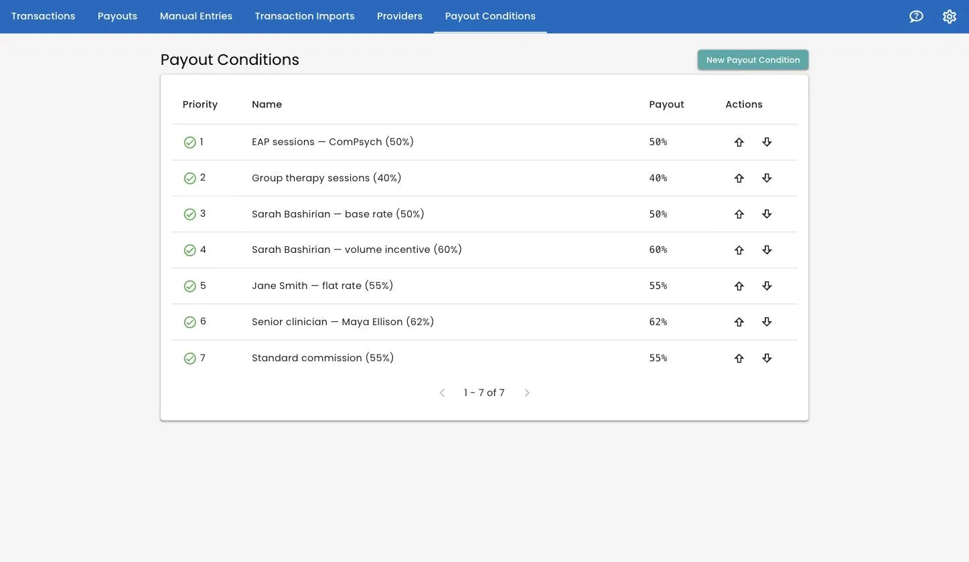Click the 40% payout value
The image size is (969, 562).
(x=658, y=178)
